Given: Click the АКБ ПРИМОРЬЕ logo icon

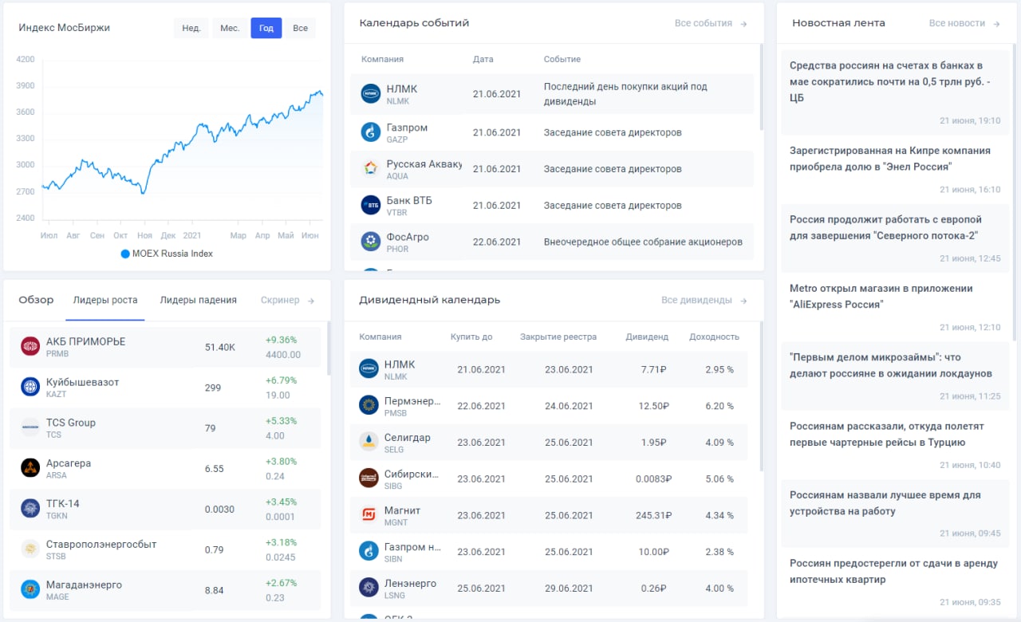Looking at the screenshot, I should 30,347.
